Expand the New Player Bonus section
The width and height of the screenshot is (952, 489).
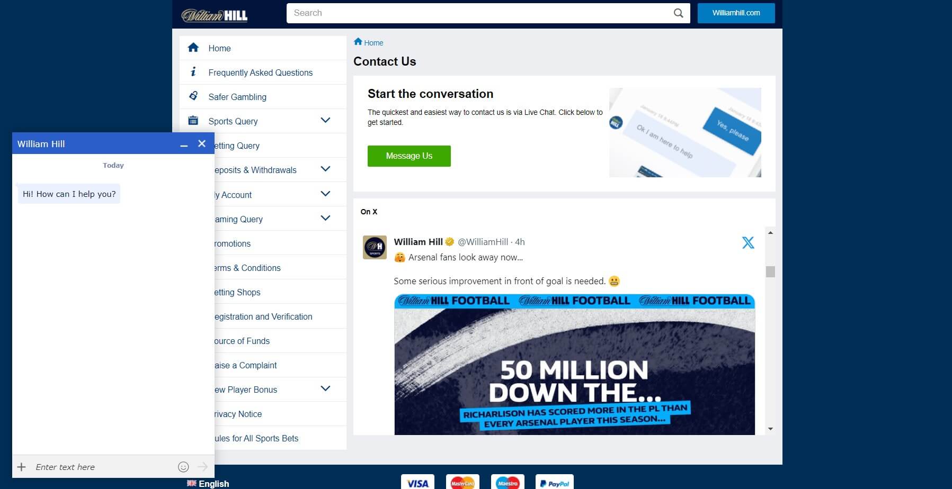coord(325,388)
